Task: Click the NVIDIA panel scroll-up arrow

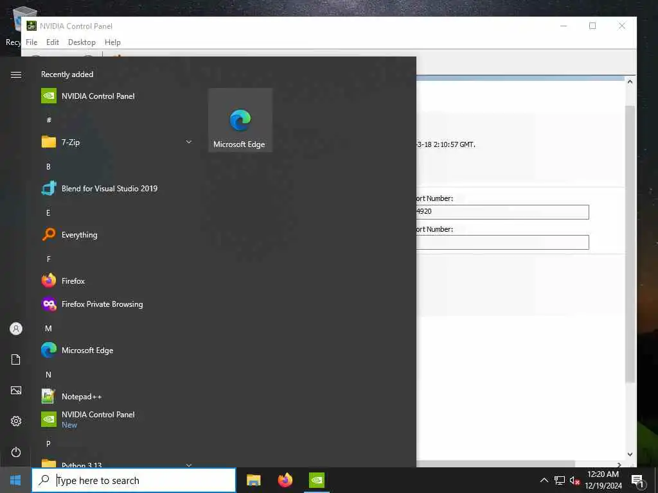Action: [630, 82]
